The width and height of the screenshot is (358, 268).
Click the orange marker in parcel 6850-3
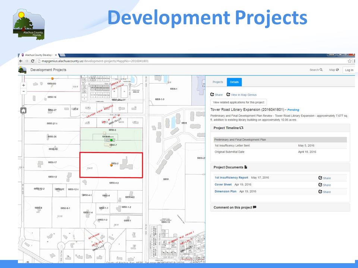point(112,165)
